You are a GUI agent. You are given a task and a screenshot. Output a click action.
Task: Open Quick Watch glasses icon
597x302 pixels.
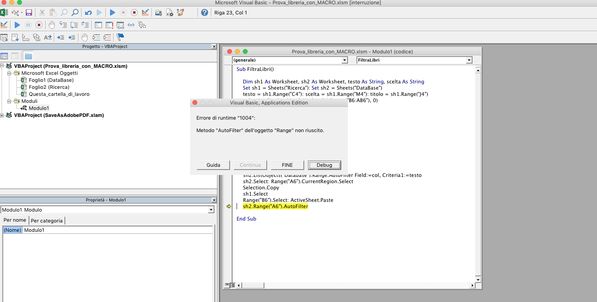click(131, 25)
